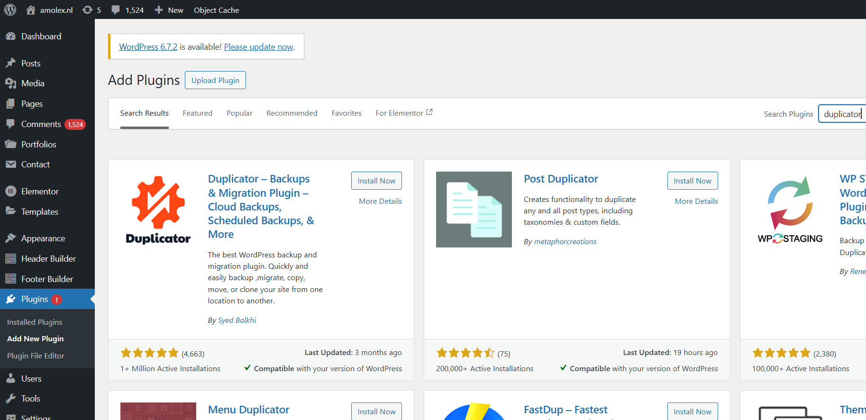
Task: Click the plus icon beside New
Action: (159, 10)
